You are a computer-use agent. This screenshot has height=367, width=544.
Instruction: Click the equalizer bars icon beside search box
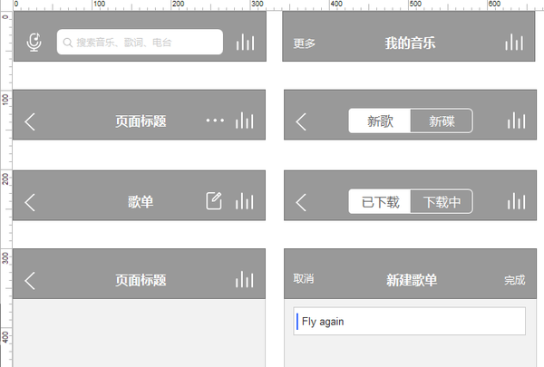tap(246, 43)
